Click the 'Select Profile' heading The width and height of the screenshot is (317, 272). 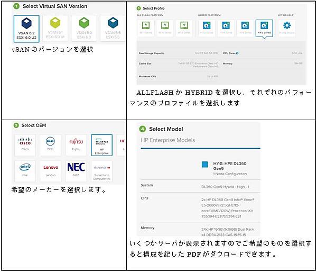[x=153, y=8]
